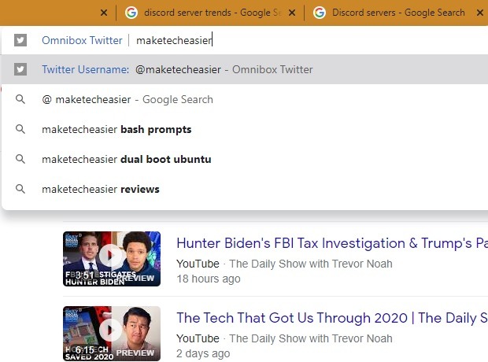Open the Hunter Biden's FBI Tax Investigation link
The image size is (488, 362).
[332, 243]
